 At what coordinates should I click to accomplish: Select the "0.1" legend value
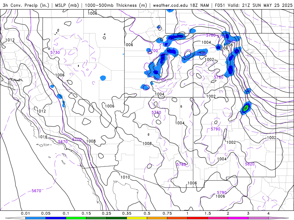(66, 213)
